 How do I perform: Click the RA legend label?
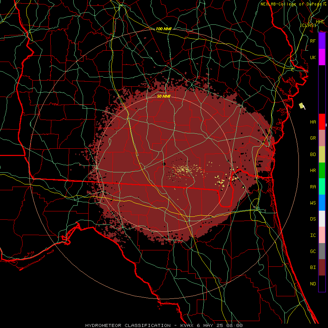tap(313, 187)
